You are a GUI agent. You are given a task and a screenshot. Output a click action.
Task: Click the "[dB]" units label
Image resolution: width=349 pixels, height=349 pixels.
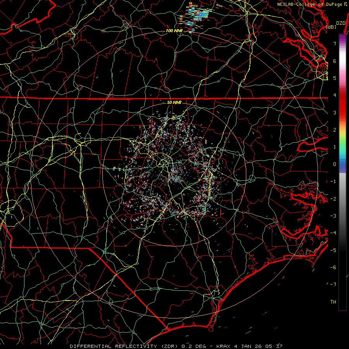coord(331,27)
